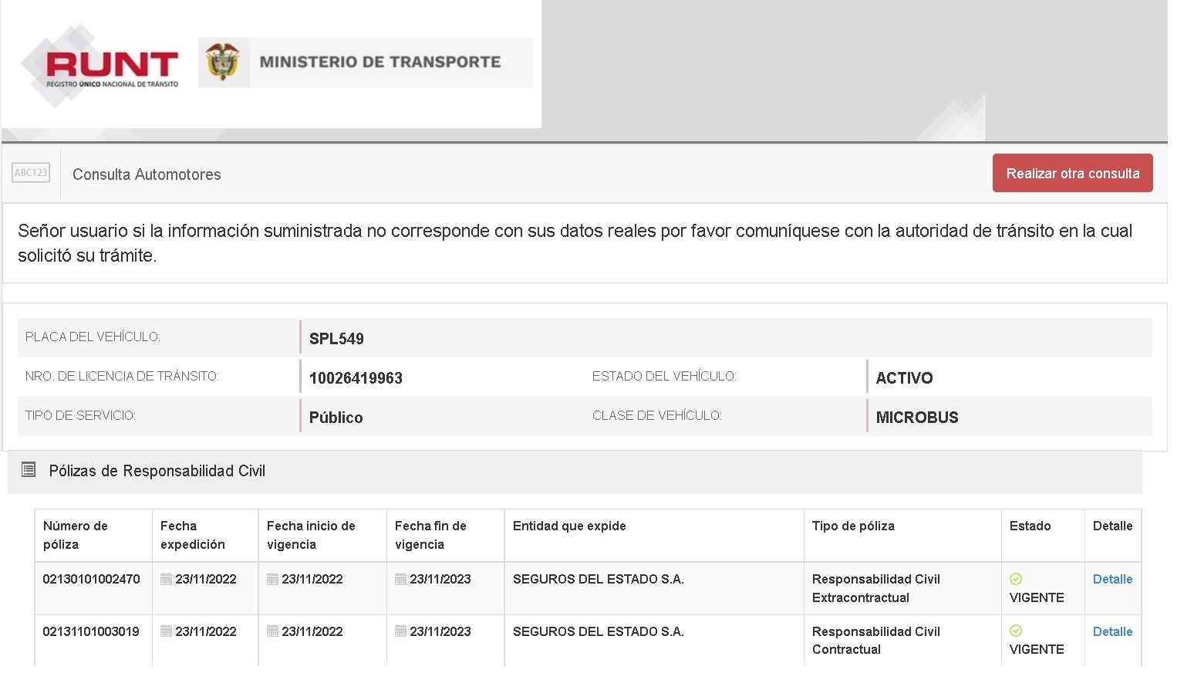Click the Estado column header
Viewport: 1184px width, 697px height.
click(x=1030, y=526)
